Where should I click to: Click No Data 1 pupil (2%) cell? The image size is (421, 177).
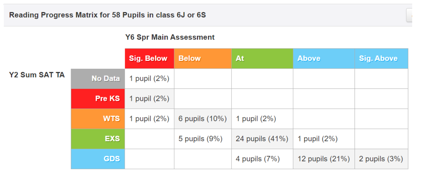(149, 78)
